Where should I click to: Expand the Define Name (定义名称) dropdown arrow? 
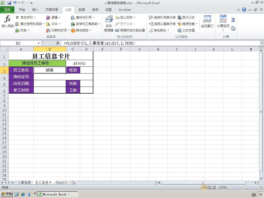(x=134, y=18)
